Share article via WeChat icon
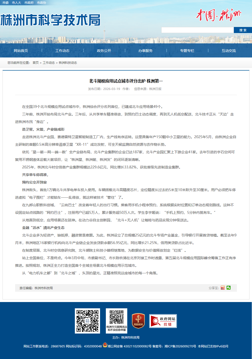The image size is (252, 359). point(229,288)
